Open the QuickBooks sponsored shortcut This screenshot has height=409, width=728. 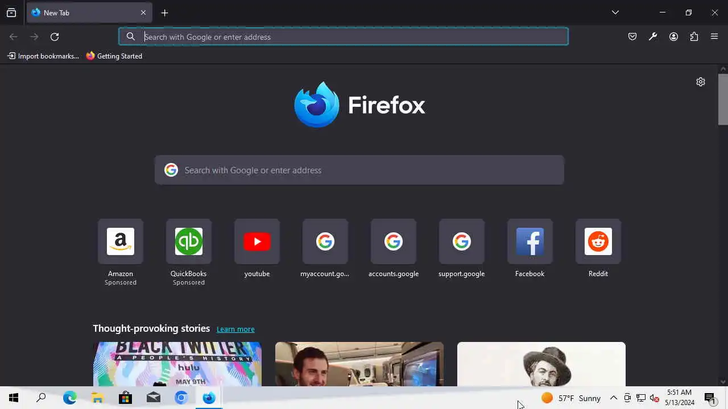point(189,253)
